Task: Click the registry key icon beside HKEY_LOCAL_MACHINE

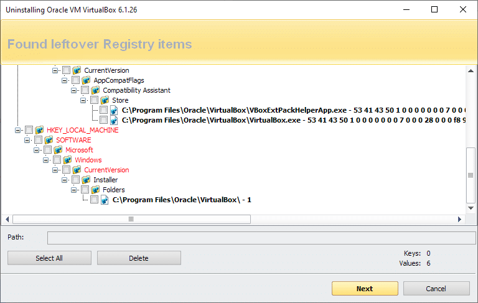Action: pyautogui.click(x=39, y=130)
